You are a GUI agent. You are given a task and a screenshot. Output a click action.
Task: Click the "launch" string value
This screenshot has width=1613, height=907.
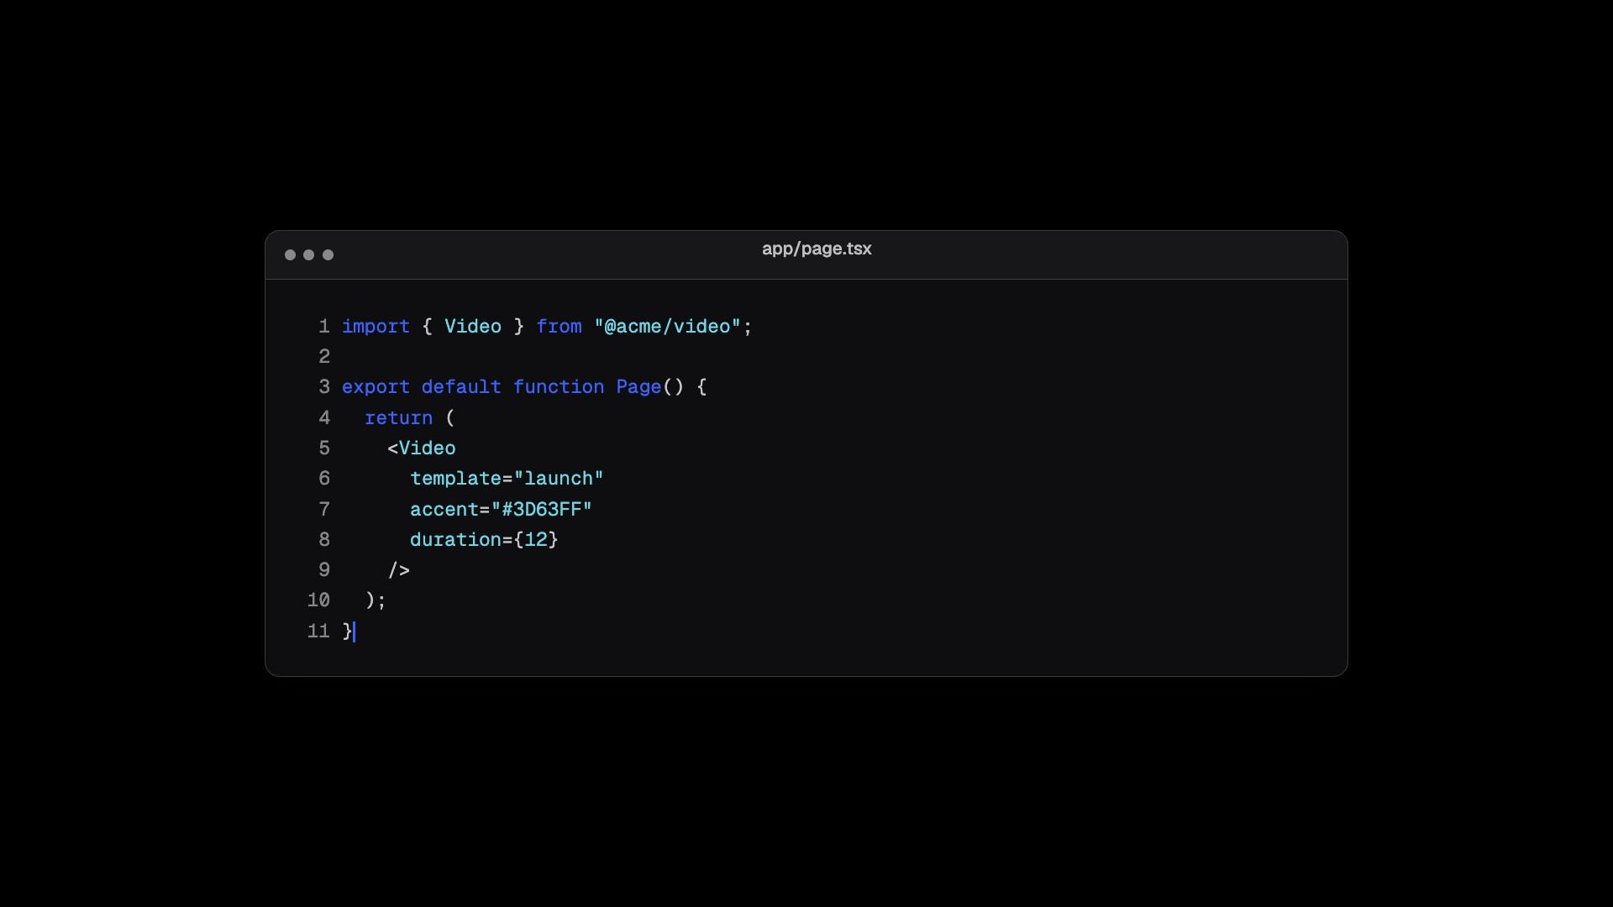[559, 479]
